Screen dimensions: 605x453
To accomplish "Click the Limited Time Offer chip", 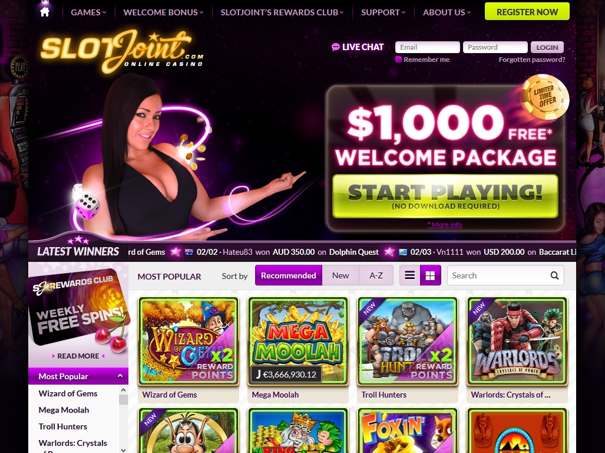I will tap(544, 97).
